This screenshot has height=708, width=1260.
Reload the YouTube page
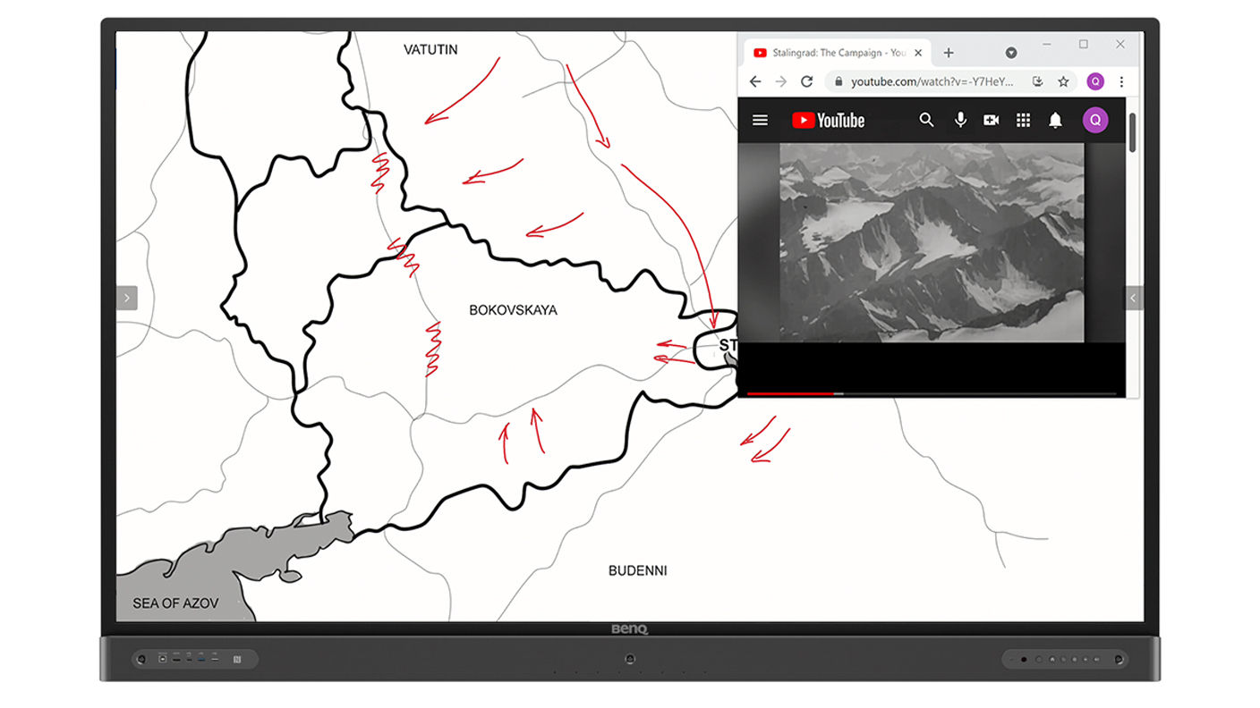pos(806,81)
